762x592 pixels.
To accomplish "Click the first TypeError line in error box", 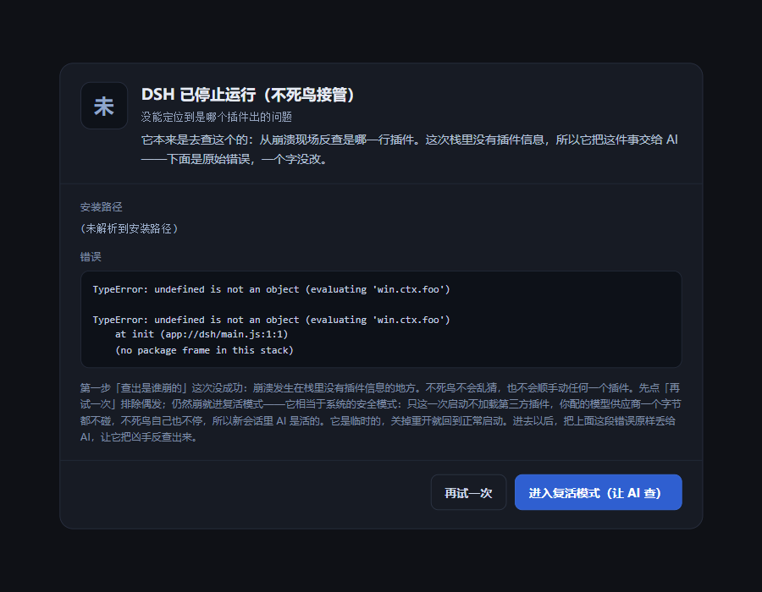I will (x=271, y=289).
